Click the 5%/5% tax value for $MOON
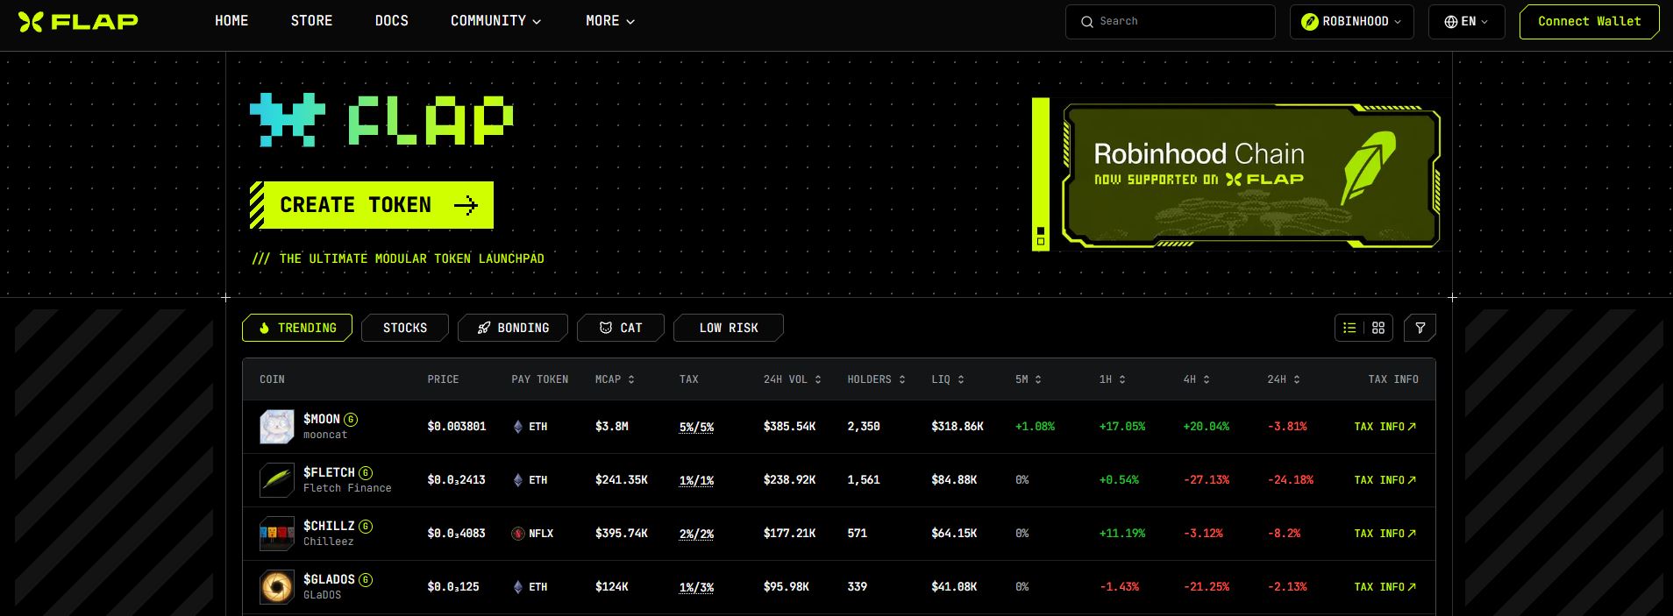Viewport: 1673px width, 616px height. coord(696,427)
